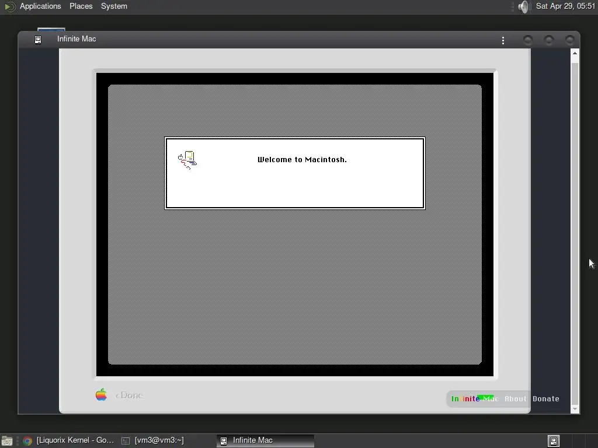Open the Donate link
This screenshot has height=448, width=598.
[x=546, y=398]
